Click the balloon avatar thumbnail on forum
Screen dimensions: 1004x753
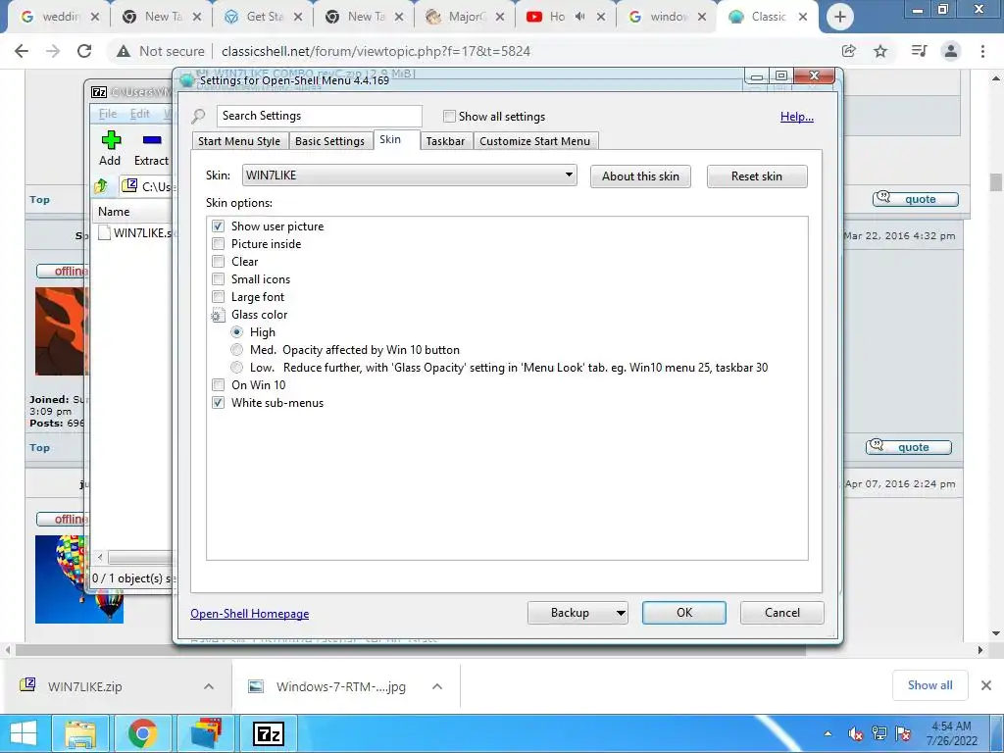point(78,579)
